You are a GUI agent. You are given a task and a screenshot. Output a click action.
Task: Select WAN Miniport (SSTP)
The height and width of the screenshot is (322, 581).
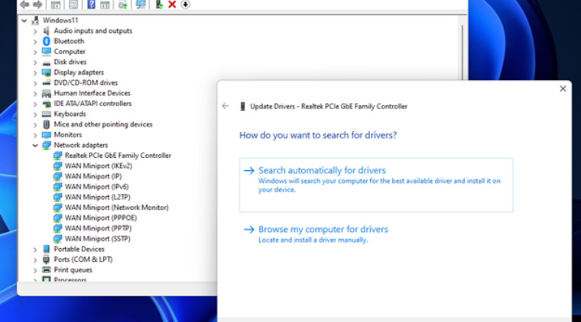point(97,239)
